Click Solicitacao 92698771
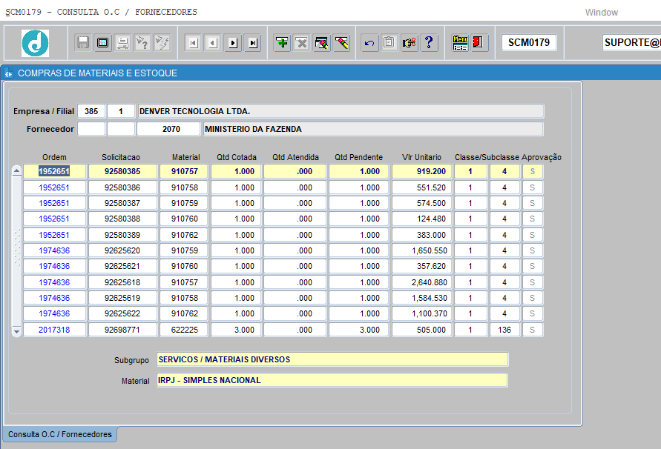Image resolution: width=661 pixels, height=449 pixels. pos(122,330)
